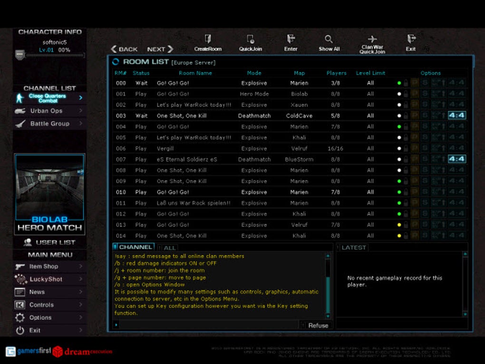Click the Show All magnifier icon
485x364 pixels.
click(x=329, y=39)
